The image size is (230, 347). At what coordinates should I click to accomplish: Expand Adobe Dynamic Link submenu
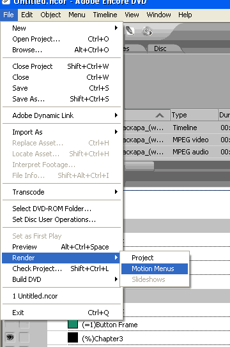click(x=61, y=115)
